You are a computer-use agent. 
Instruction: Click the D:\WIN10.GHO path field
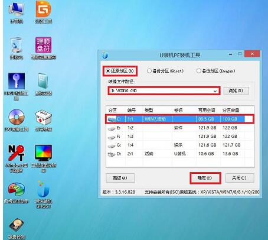click(x=164, y=91)
